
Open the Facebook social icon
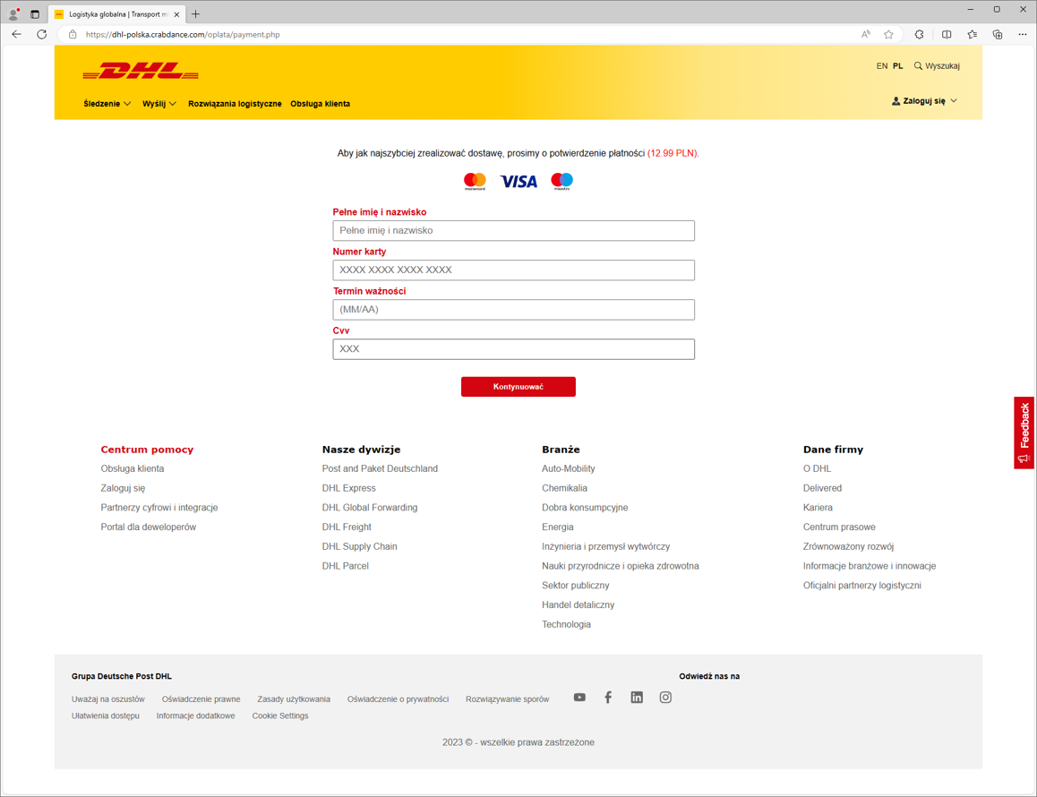click(608, 698)
